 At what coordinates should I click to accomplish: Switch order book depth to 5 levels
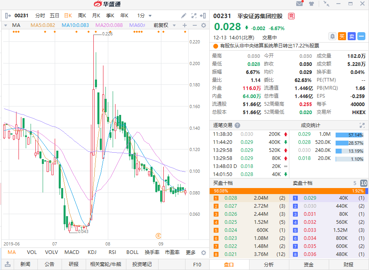coord(355,183)
